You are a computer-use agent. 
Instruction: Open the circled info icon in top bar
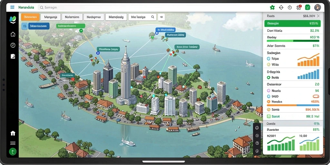click(x=290, y=8)
